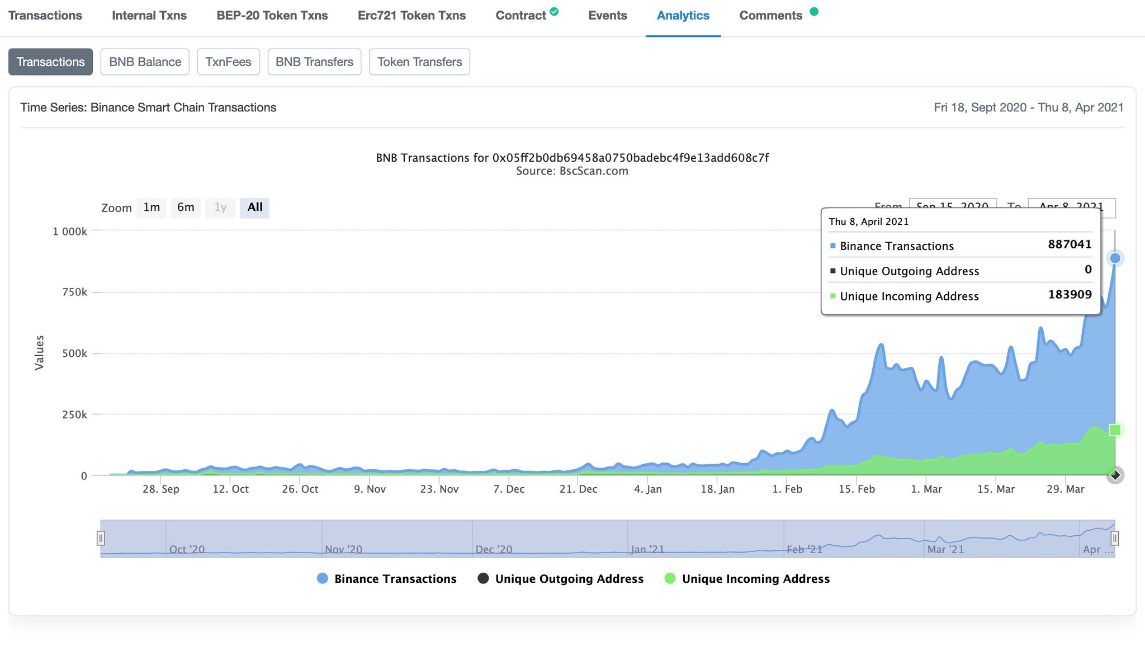Show the BNB Transfers chart

(314, 62)
